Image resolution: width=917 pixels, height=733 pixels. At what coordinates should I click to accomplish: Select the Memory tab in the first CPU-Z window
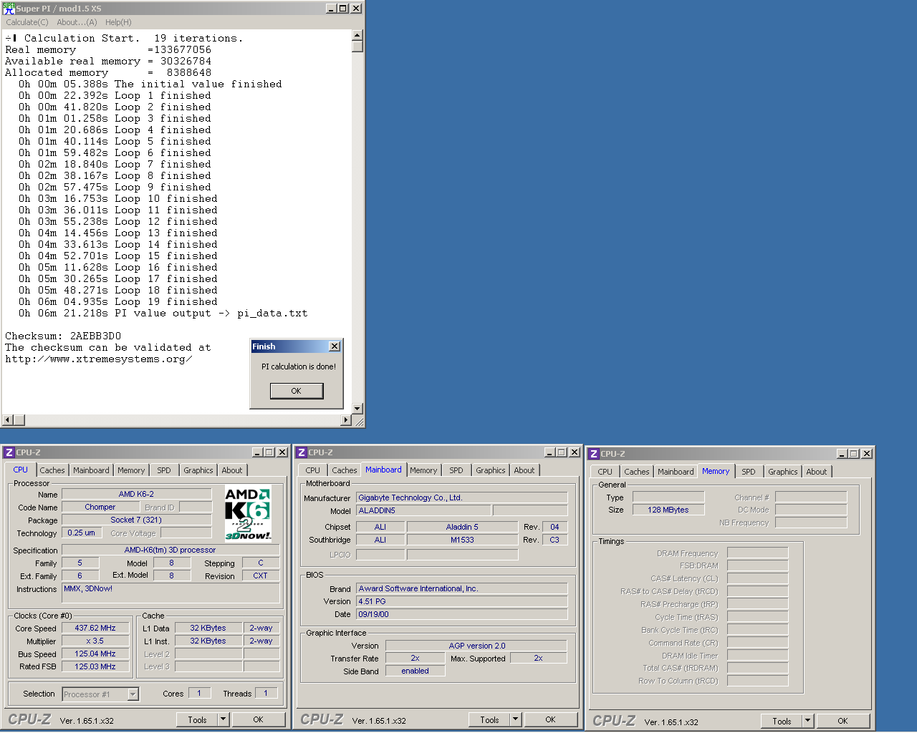131,470
